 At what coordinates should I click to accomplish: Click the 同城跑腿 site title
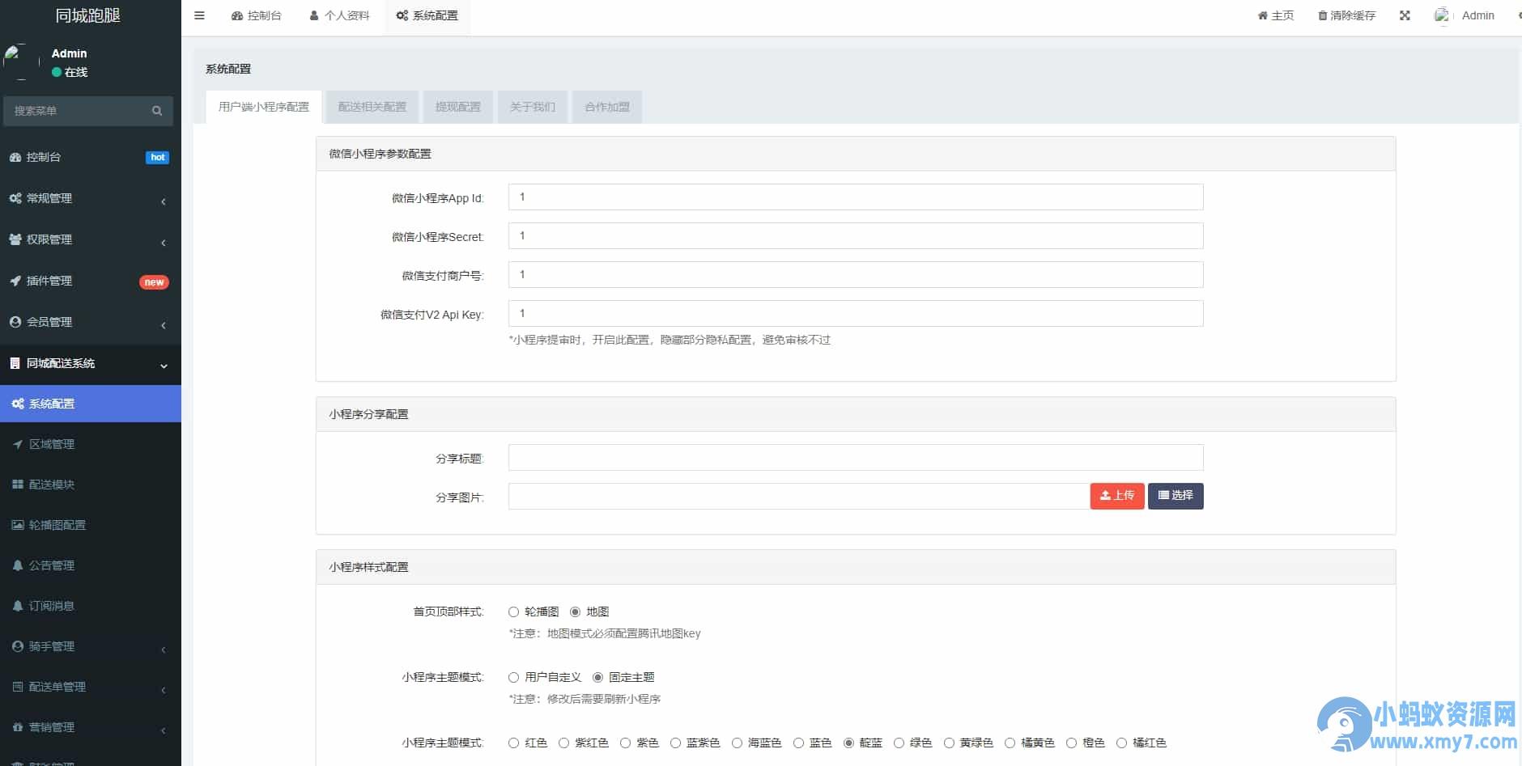87,15
